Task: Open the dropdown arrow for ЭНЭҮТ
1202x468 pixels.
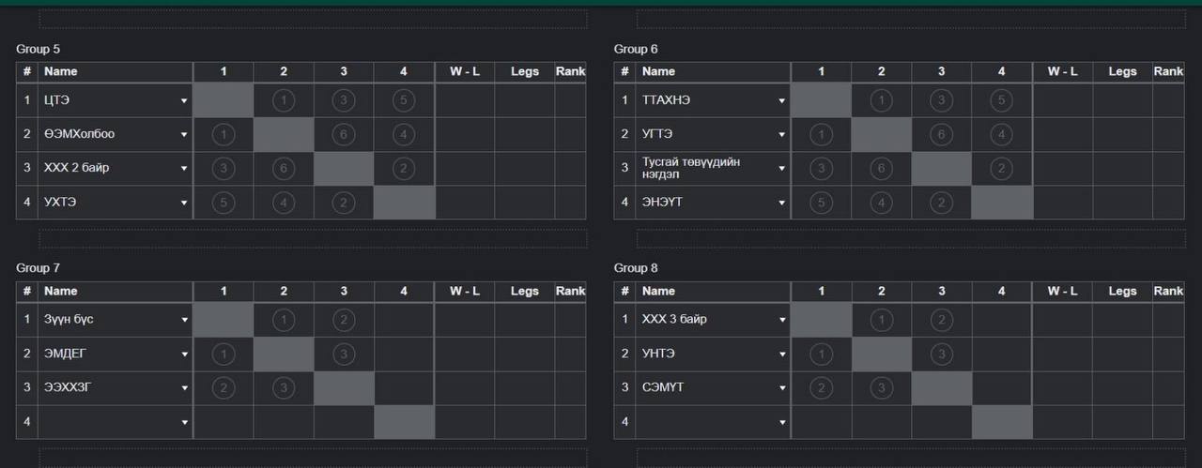Action: click(781, 203)
